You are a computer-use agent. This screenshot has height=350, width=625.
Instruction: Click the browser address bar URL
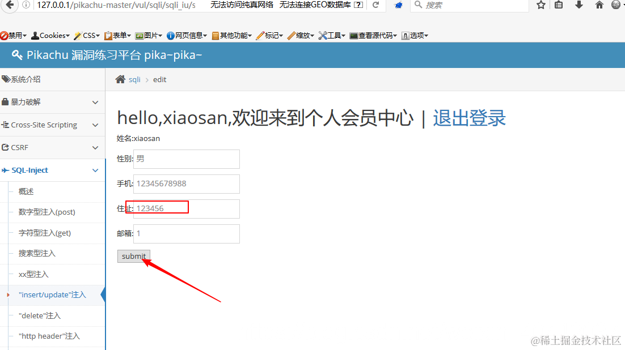[x=116, y=5]
